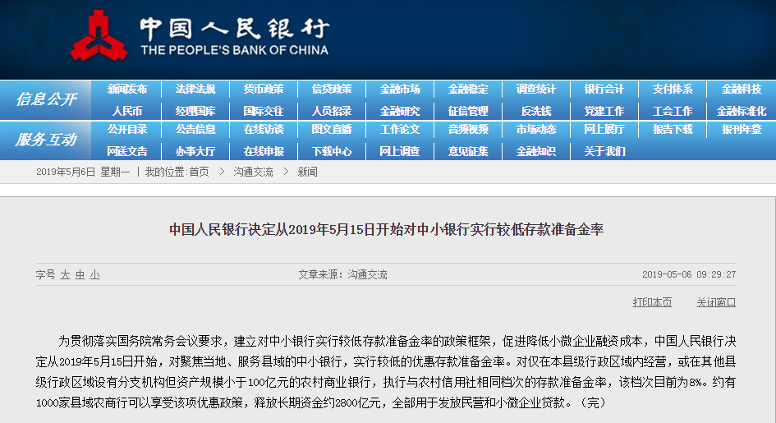776x423 pixels.
Task: Set font size to 中
Action: coord(80,274)
